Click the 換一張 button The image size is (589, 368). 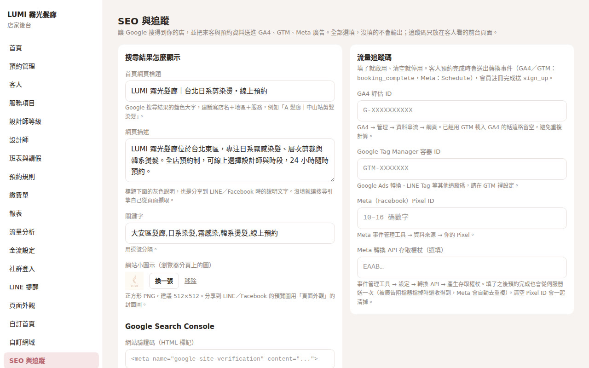tap(164, 281)
